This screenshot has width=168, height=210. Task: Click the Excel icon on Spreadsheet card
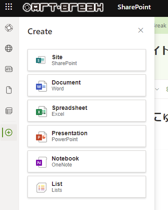tap(41, 112)
